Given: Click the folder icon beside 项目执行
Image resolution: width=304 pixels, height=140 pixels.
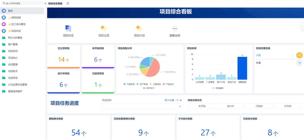Looking at the screenshot, I should pyautogui.click(x=4, y=58).
